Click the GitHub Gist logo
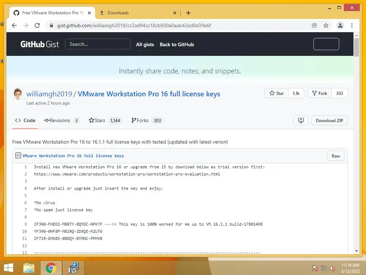The image size is (366, 275). click(x=40, y=44)
